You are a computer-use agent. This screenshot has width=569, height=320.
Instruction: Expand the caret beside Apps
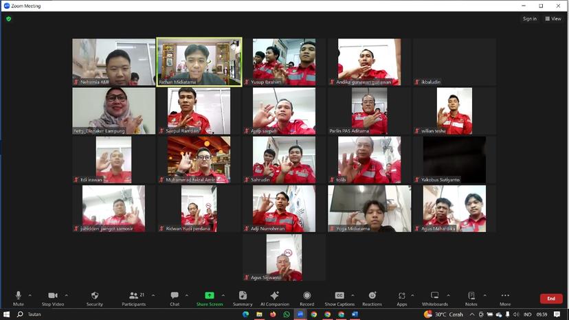(412, 295)
